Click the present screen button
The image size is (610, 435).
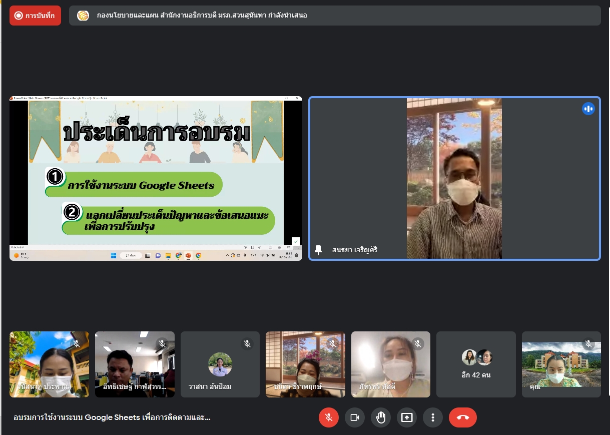tap(407, 417)
